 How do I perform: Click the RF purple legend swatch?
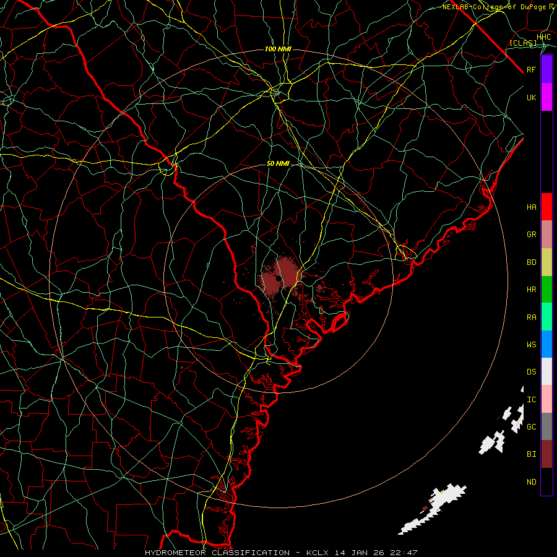546,69
